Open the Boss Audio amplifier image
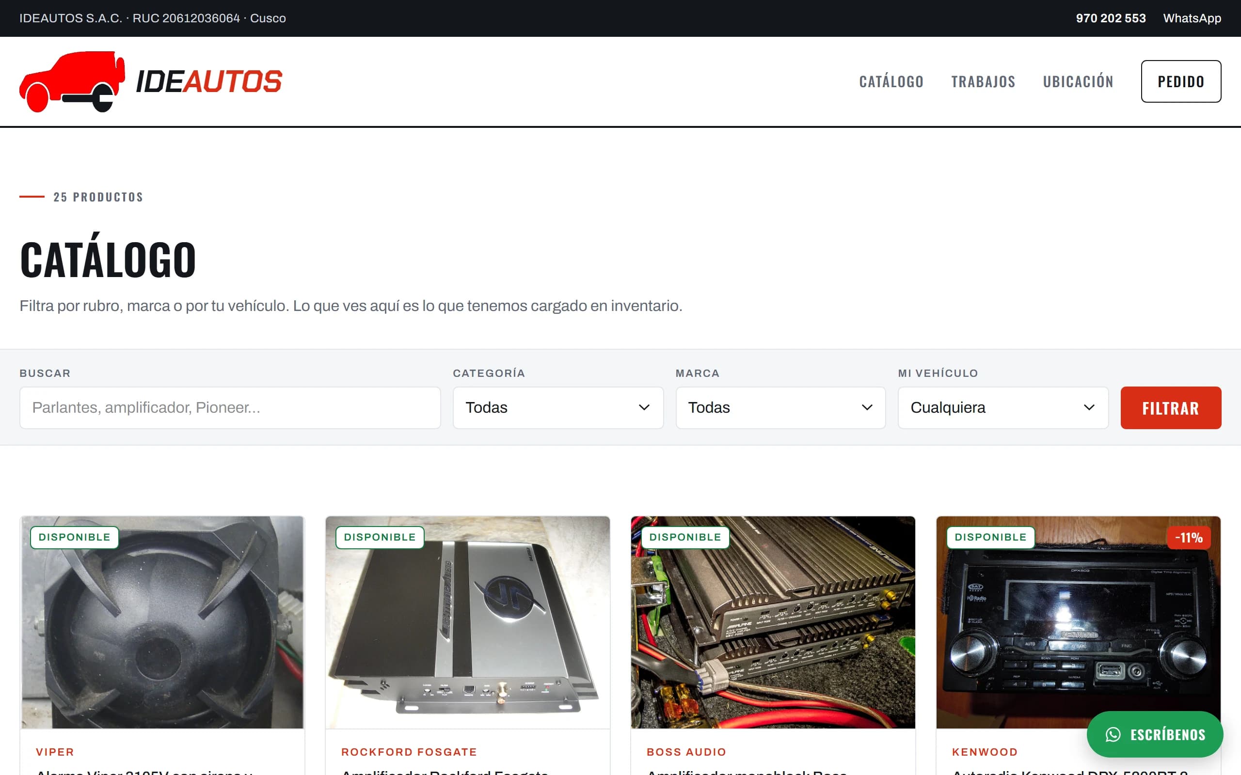This screenshot has height=775, width=1241. click(773, 622)
